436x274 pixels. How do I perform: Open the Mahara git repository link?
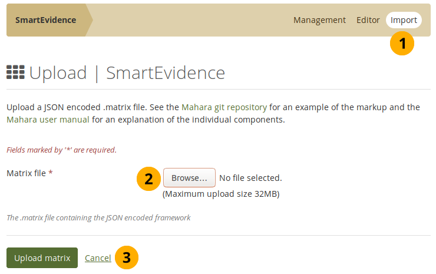[x=224, y=107]
